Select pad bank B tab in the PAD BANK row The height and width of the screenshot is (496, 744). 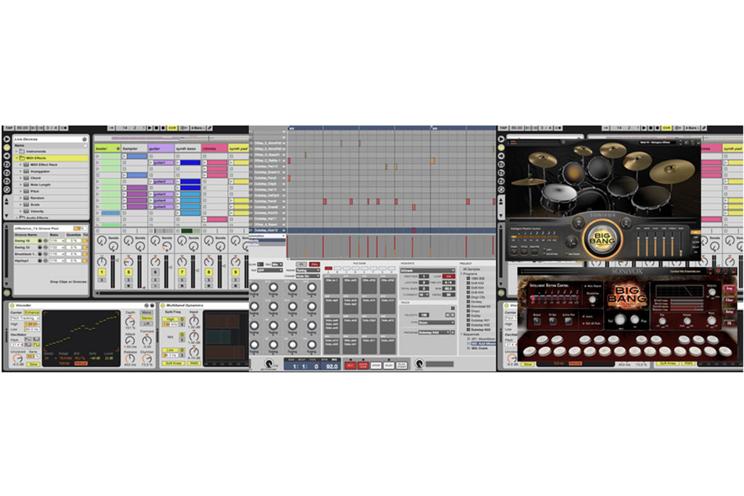pos(338,269)
